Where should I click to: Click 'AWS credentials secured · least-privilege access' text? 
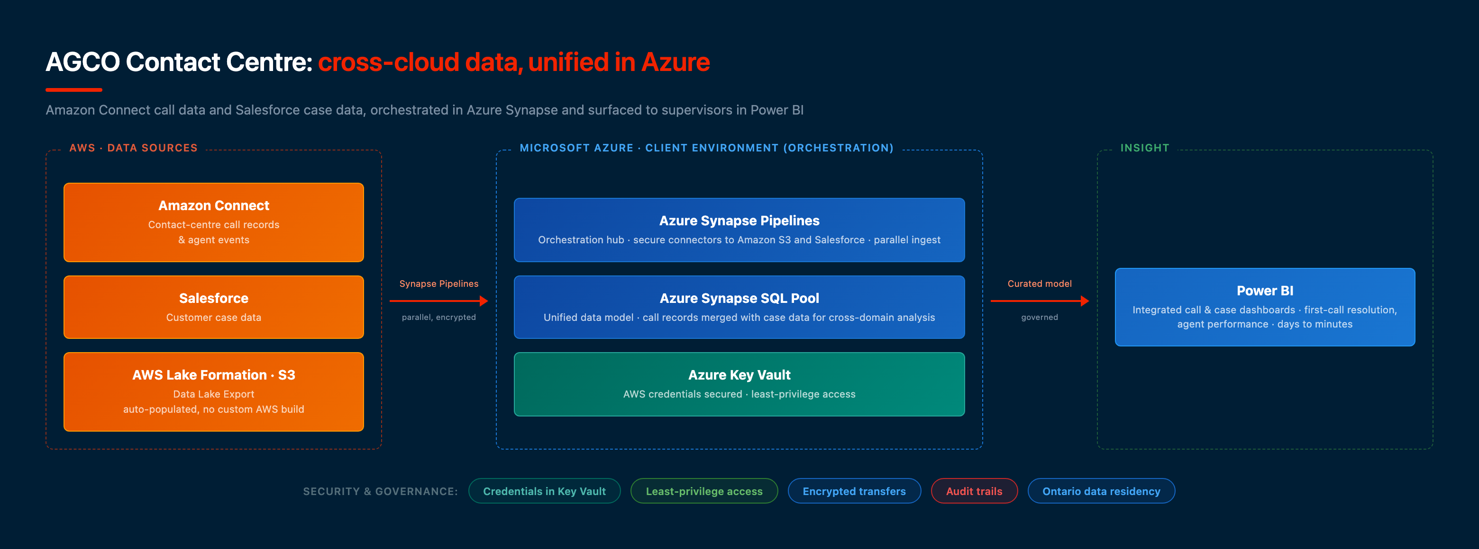pyautogui.click(x=739, y=394)
